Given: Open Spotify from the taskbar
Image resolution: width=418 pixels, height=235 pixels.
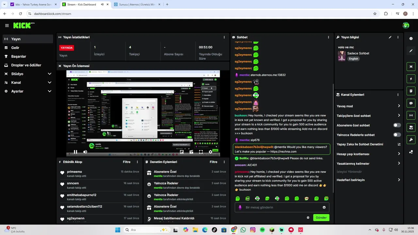Looking at the screenshot, I should (262, 230).
